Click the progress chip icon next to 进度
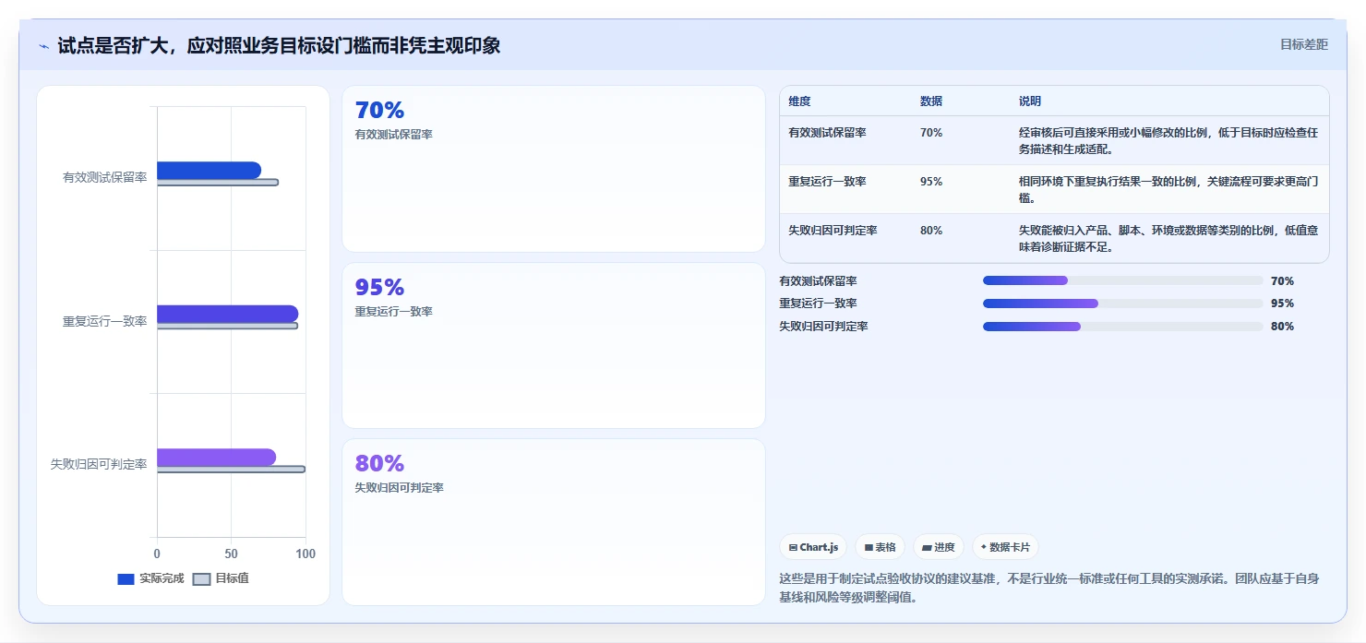1366x643 pixels. point(927,547)
